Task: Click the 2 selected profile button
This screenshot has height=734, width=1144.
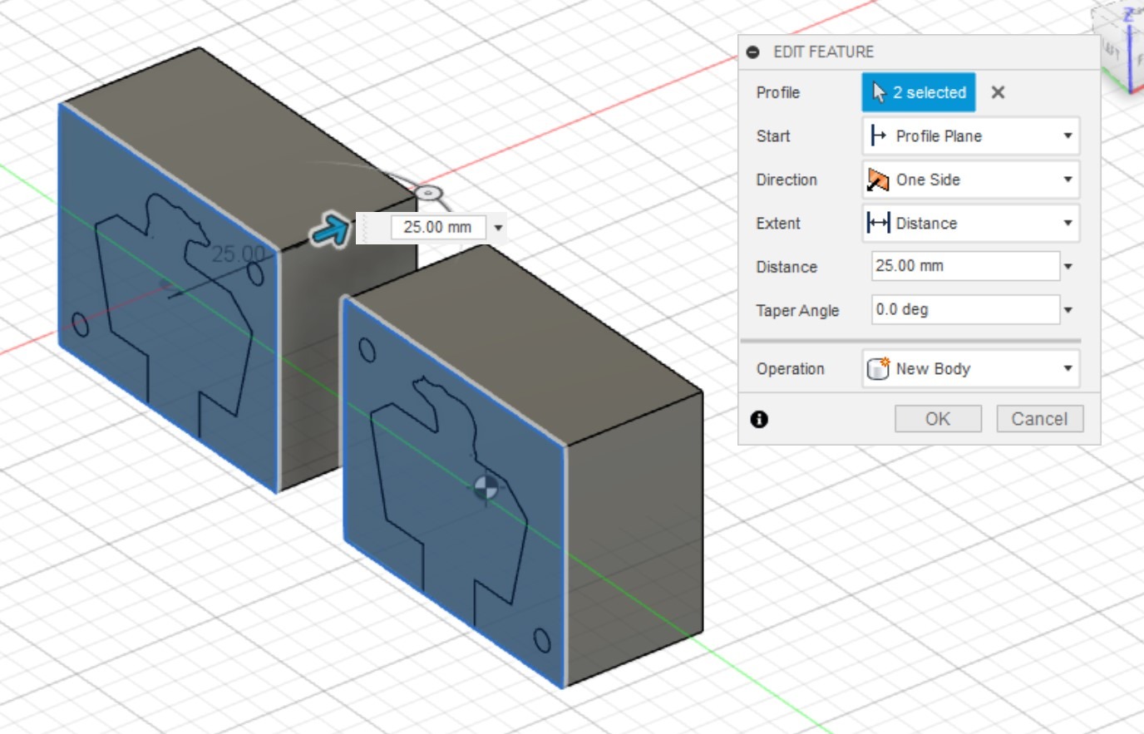Action: click(919, 92)
